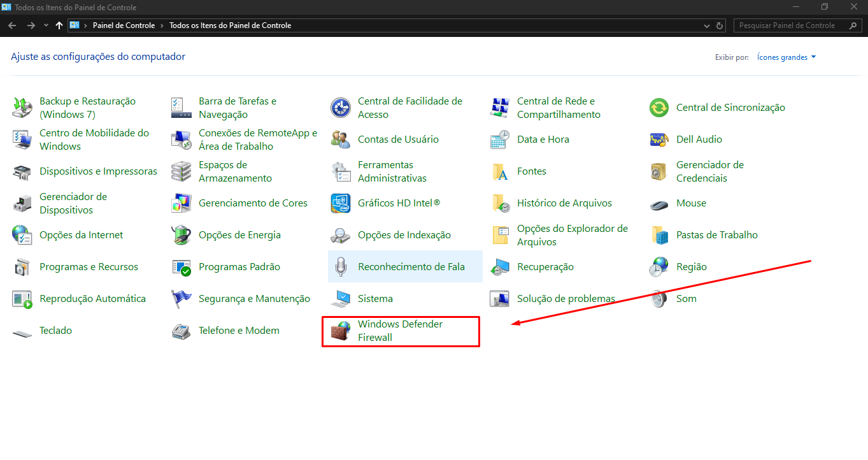Open Contas de Usuário icon
The image size is (868, 460).
pyautogui.click(x=341, y=140)
